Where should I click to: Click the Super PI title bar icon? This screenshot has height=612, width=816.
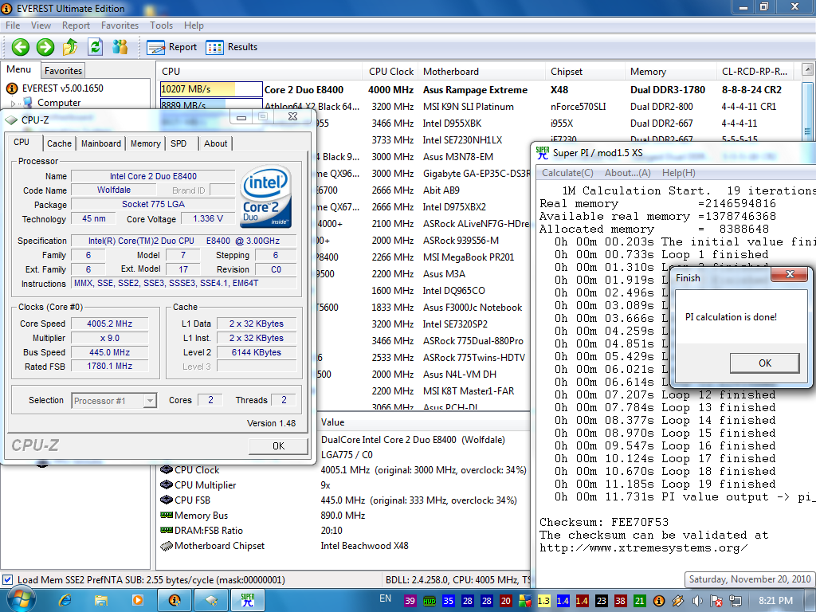[543, 153]
